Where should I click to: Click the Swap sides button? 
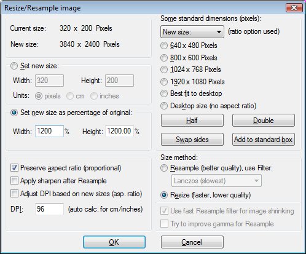[x=192, y=140]
